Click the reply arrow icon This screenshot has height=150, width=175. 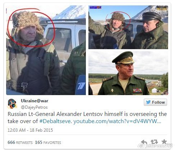144,142
